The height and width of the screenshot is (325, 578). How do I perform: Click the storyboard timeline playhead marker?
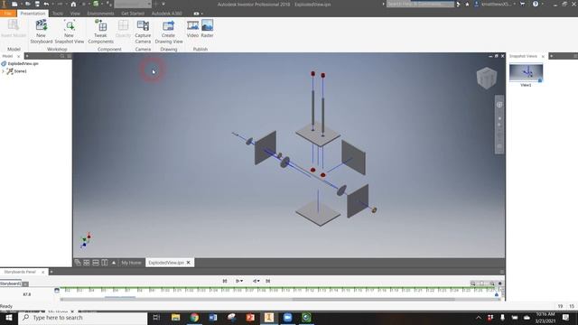[x=497, y=294]
